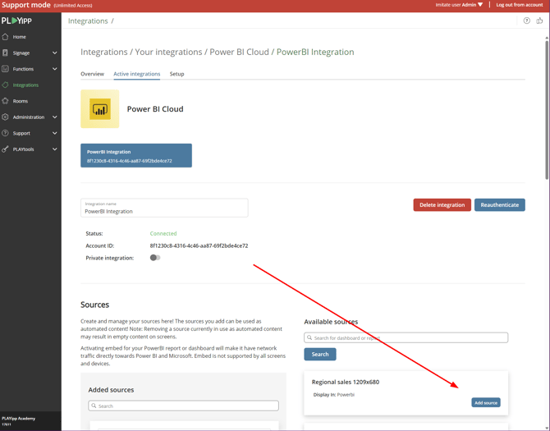This screenshot has width=550, height=431.
Task: Switch to the Overview tab
Action: 92,74
